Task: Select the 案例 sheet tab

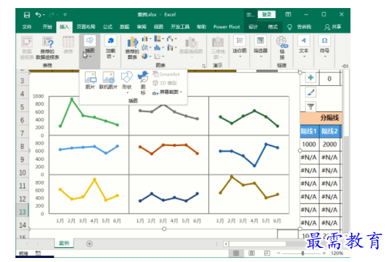Action: tap(64, 243)
